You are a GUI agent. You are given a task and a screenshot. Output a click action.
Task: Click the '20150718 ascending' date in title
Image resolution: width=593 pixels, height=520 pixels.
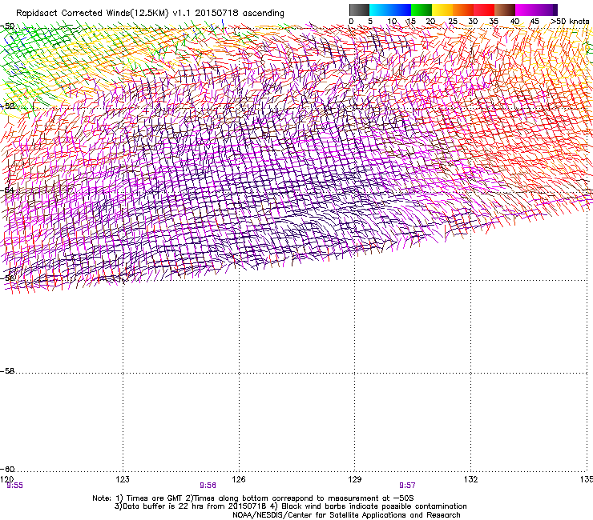[240, 14]
